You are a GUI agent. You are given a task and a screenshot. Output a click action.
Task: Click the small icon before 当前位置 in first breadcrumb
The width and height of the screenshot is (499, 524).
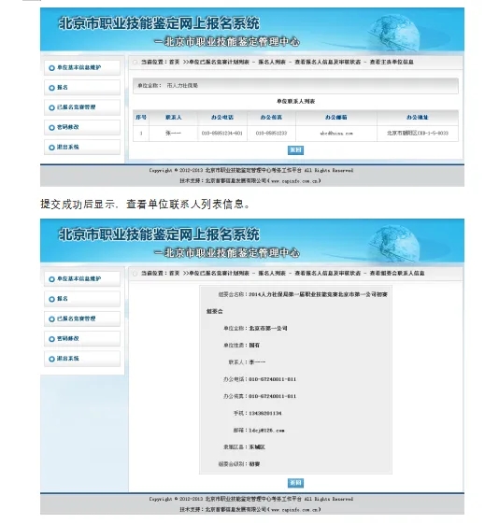135,63
